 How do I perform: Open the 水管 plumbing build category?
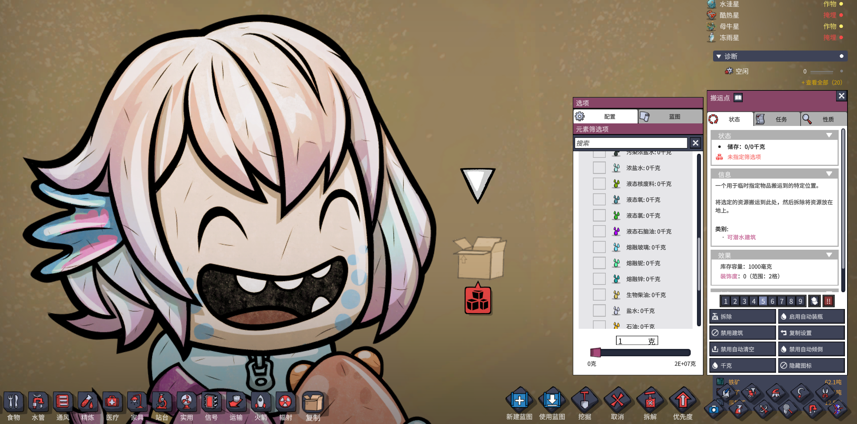tap(38, 406)
